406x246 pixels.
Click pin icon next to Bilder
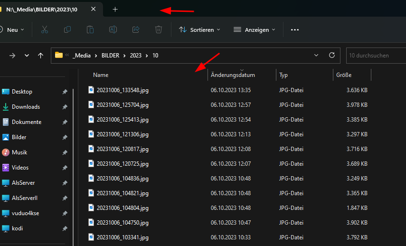65,137
